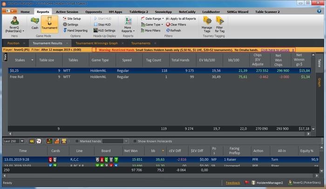This screenshot has height=189, width=326.
Task: Switch to the Graph side view
Action: click(x=319, y=82)
